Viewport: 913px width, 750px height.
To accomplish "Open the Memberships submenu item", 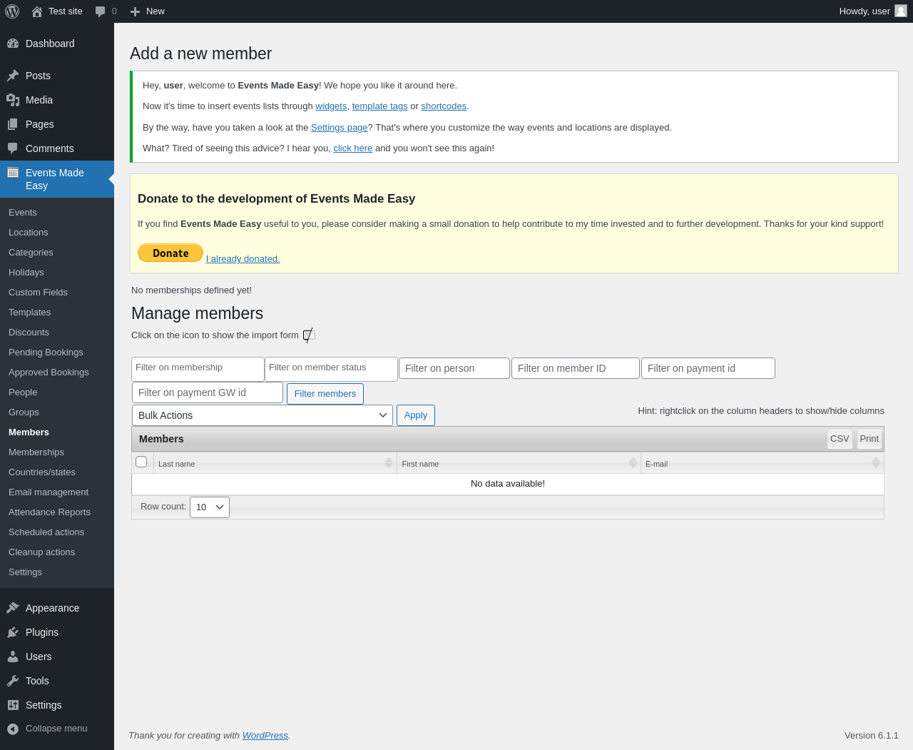I will coord(36,452).
